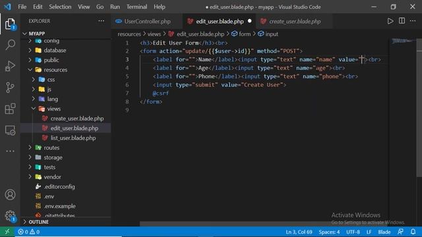The image size is (422, 237).
Task: Click the remote window status bar icon
Action: 7,232
